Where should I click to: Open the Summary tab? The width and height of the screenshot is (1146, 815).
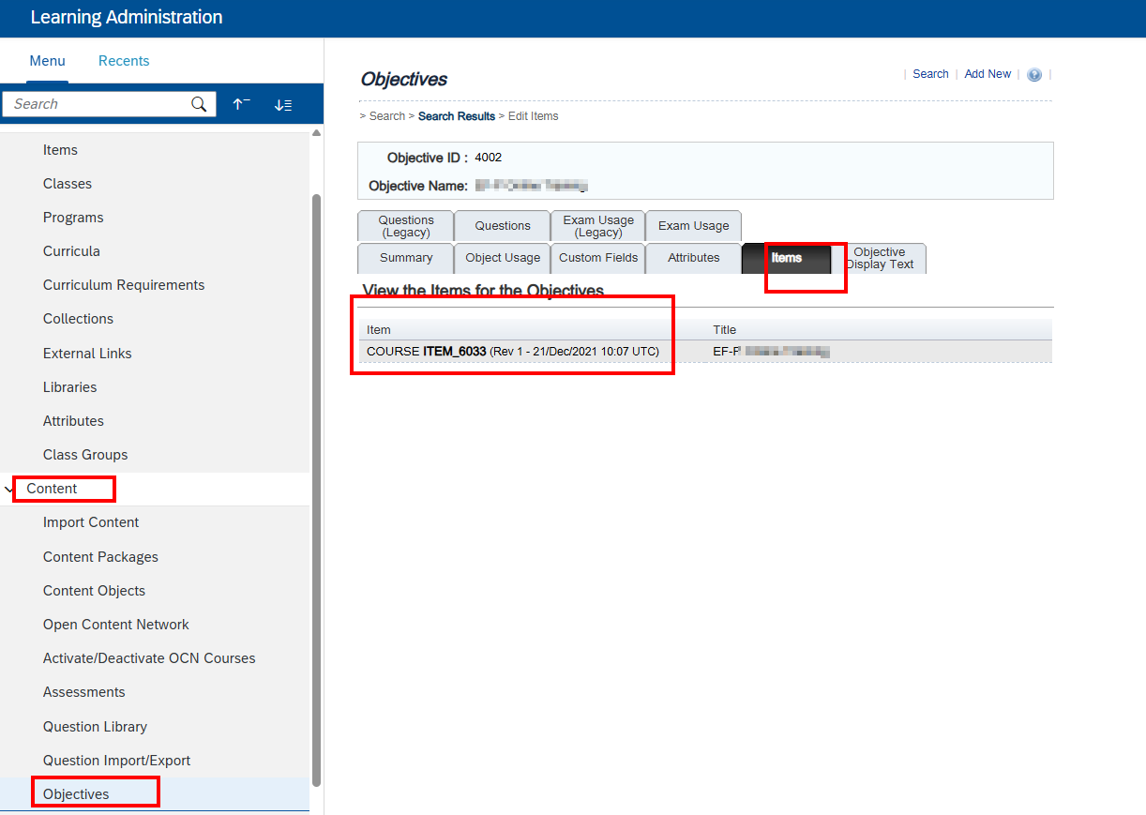(x=406, y=258)
